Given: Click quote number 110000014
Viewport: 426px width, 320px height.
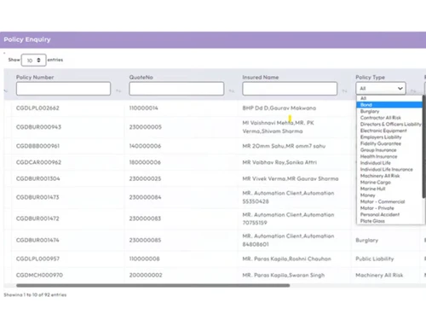Looking at the screenshot, I should pyautogui.click(x=143, y=108).
